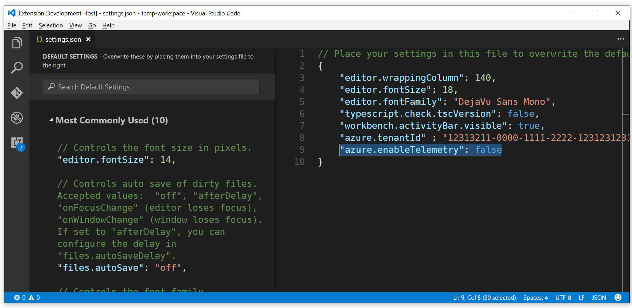Change end of line sequence LF

coord(581,298)
